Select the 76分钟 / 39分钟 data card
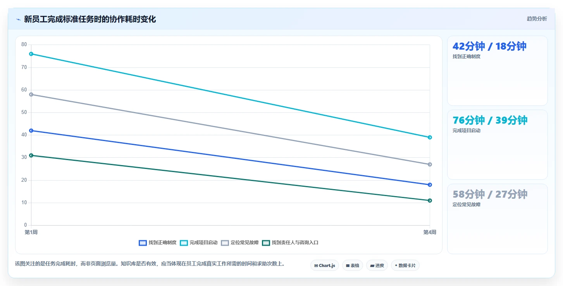The width and height of the screenshot is (563, 286). click(x=497, y=145)
